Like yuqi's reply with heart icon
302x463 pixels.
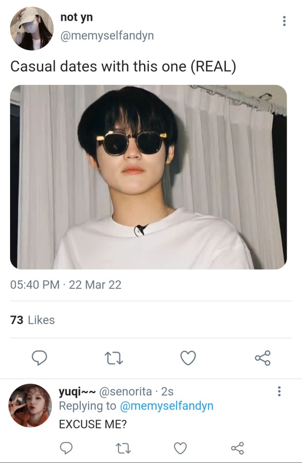[180, 449]
